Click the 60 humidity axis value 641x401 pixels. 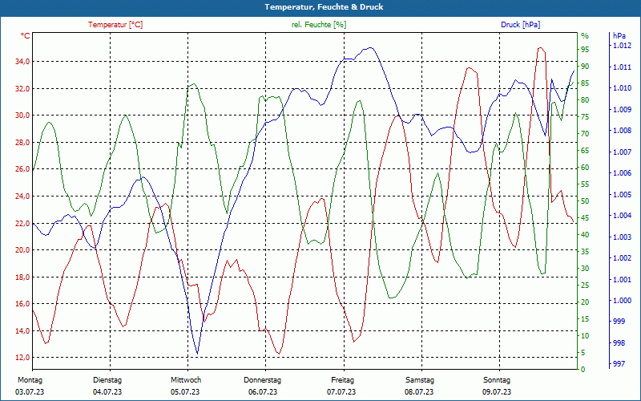585,168
